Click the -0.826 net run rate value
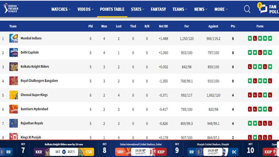 pos(163,124)
